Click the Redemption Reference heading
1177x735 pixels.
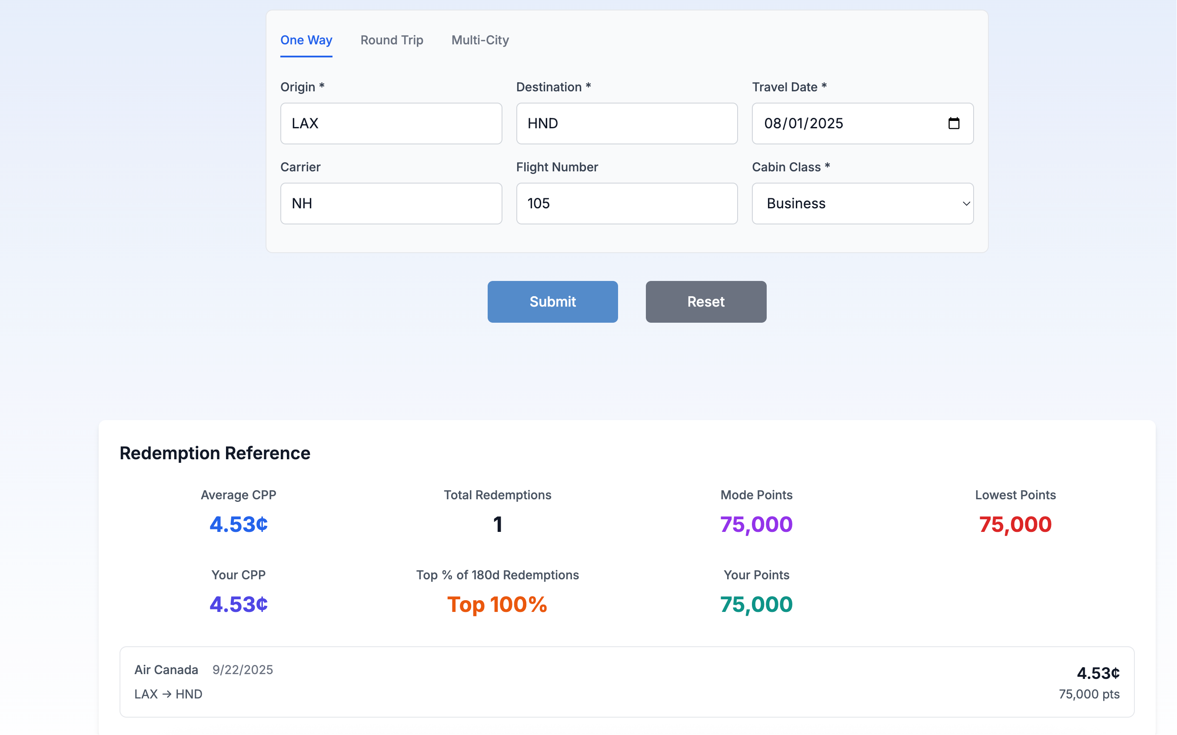coord(215,453)
